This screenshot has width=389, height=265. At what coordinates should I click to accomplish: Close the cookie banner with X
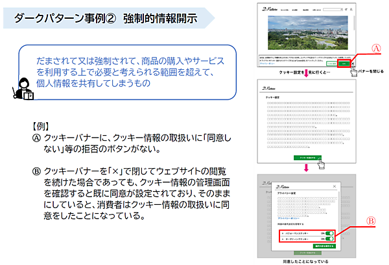point(353,63)
